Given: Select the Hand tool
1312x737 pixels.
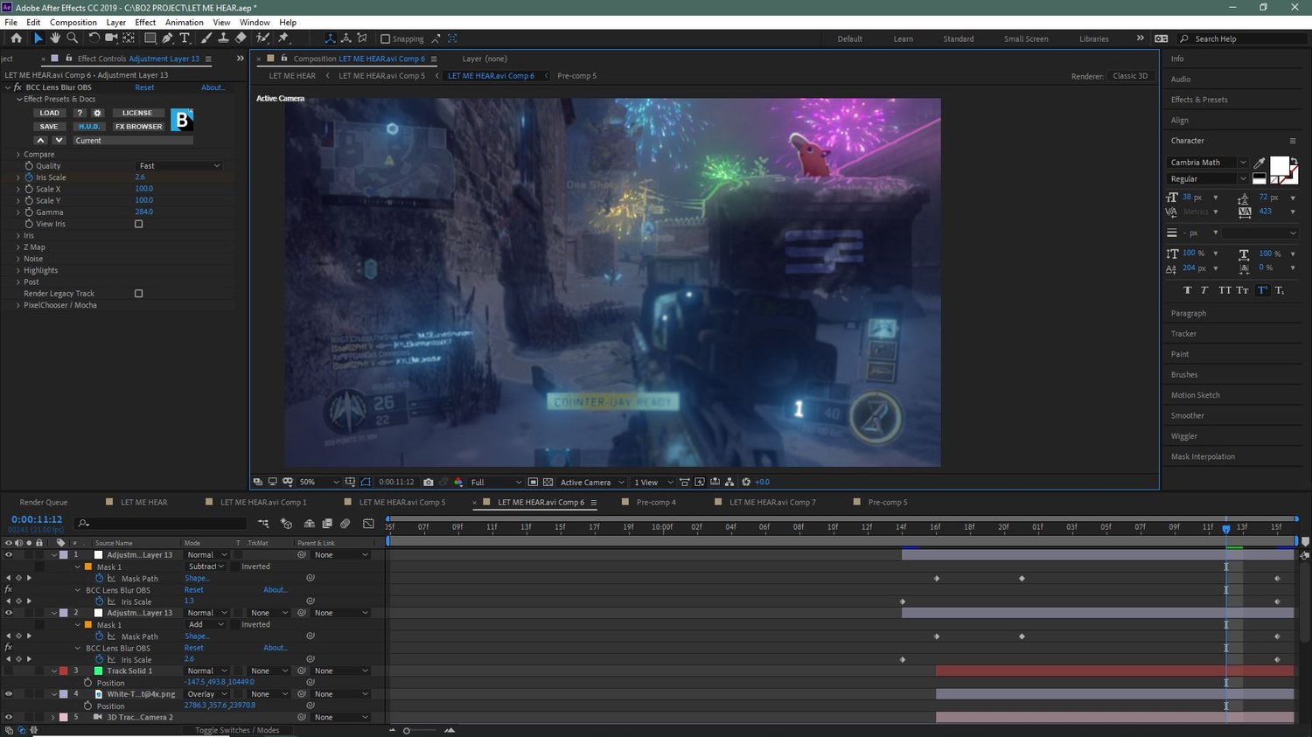Looking at the screenshot, I should click(x=55, y=38).
